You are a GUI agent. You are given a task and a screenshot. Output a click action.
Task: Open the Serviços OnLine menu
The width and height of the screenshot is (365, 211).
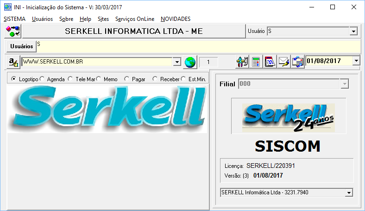point(135,19)
